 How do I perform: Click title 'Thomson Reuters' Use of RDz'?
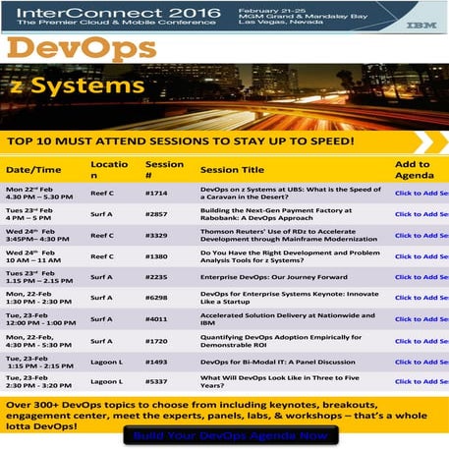click(289, 236)
